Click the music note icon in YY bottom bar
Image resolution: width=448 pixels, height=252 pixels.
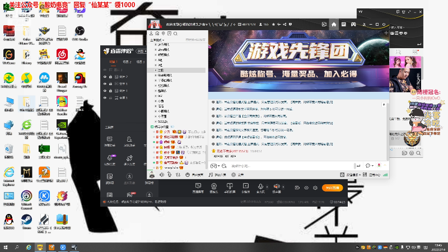(x=211, y=175)
